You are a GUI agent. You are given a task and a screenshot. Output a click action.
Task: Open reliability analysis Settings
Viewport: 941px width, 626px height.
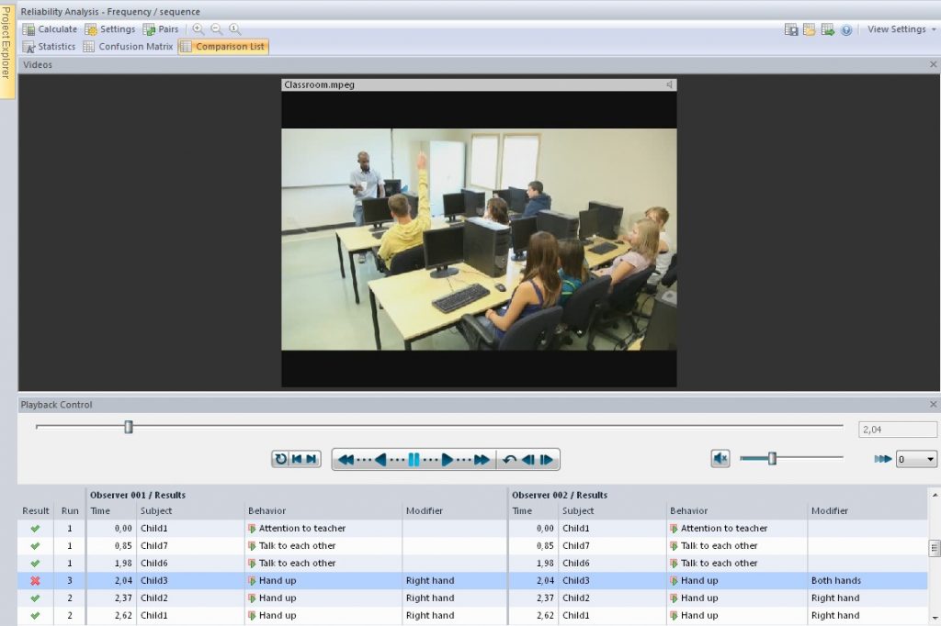coord(110,29)
